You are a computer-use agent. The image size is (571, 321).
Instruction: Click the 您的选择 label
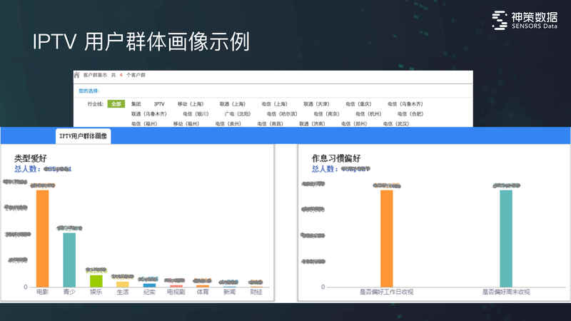click(89, 91)
